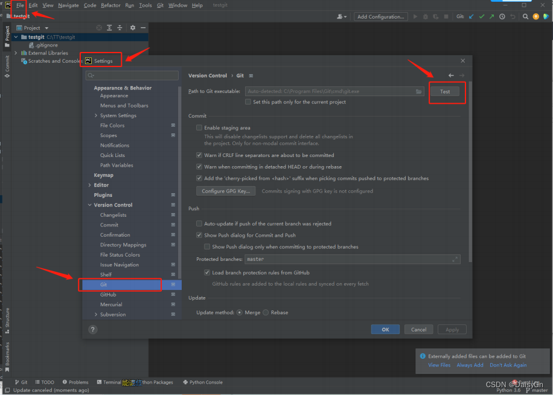The image size is (553, 395).
Task: Click user account icon in top toolbar
Action: (340, 16)
